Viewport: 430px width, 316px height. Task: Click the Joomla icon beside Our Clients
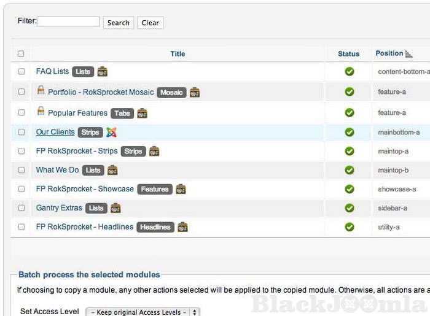pyautogui.click(x=111, y=133)
